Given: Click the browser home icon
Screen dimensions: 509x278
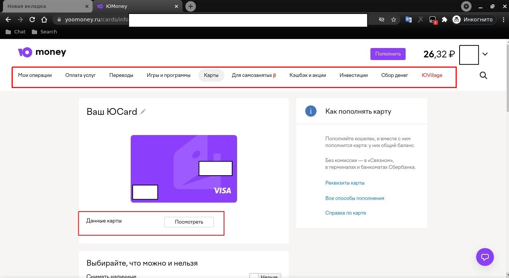Looking at the screenshot, I should click(x=44, y=19).
